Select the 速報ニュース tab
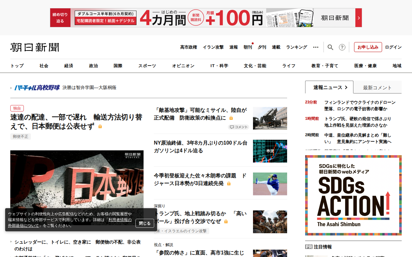 (329, 87)
